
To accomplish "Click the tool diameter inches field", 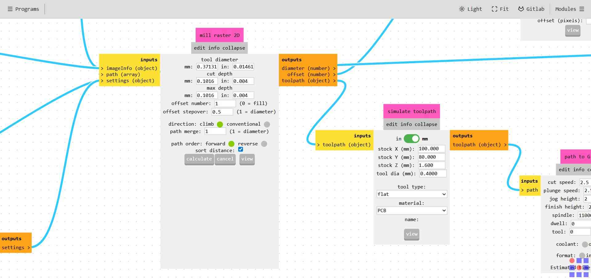I will pos(243,67).
